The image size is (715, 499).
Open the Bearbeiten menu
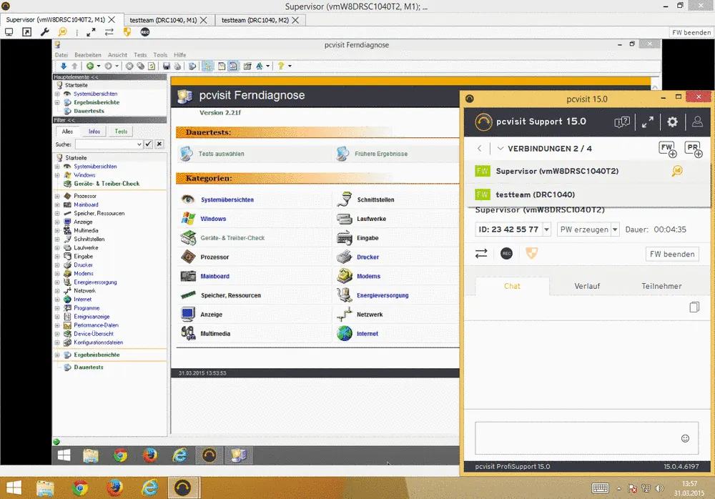tap(87, 55)
